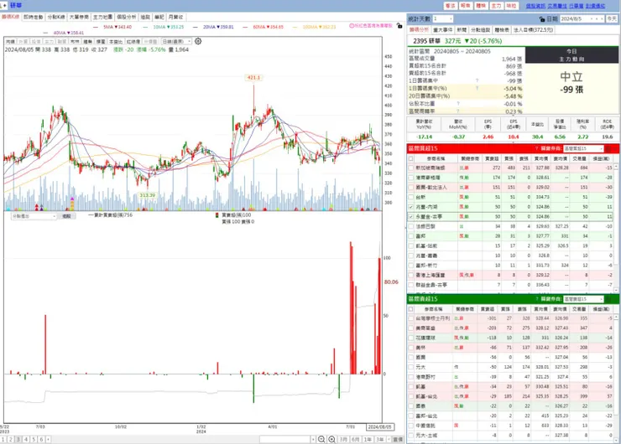
Task: Click 421.1 peak price label
Action: click(253, 78)
